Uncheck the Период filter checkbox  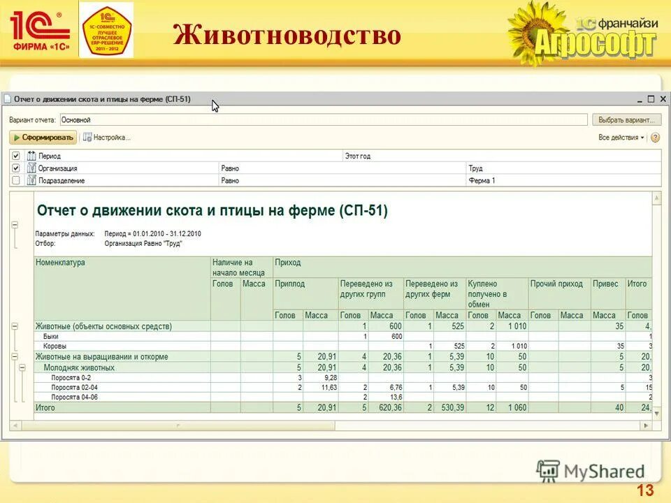coord(15,155)
